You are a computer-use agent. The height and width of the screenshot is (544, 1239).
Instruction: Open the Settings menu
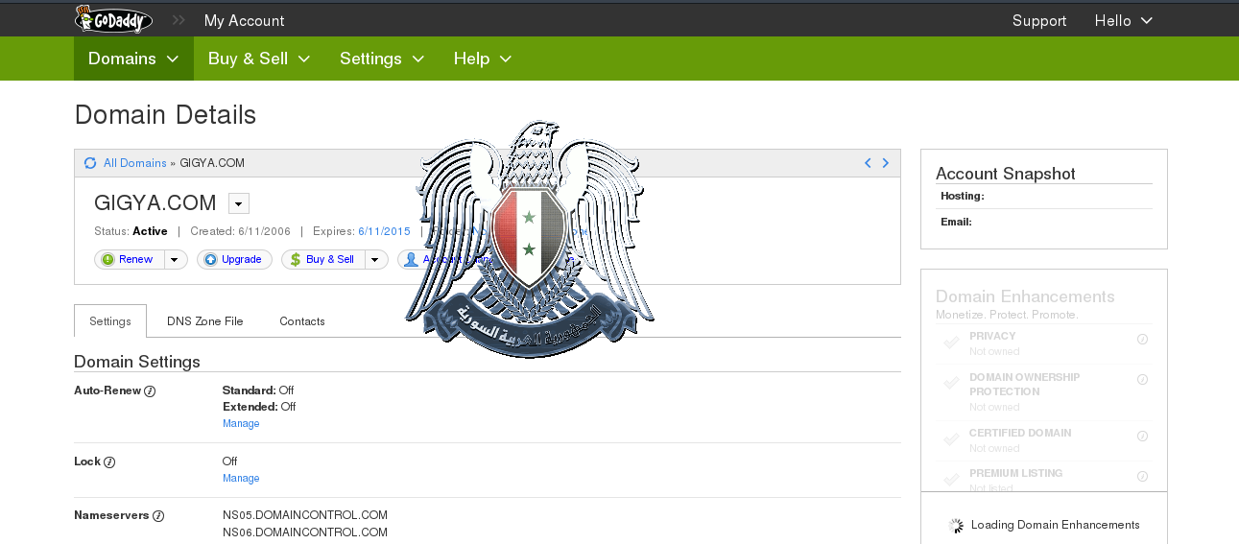pyautogui.click(x=382, y=59)
